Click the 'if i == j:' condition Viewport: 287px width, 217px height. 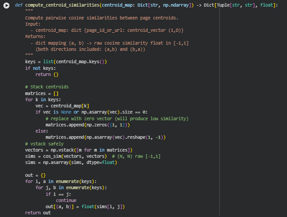(57, 194)
